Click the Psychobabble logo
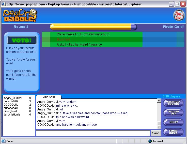Viewport: 187px width, 144px height. (x=20, y=16)
